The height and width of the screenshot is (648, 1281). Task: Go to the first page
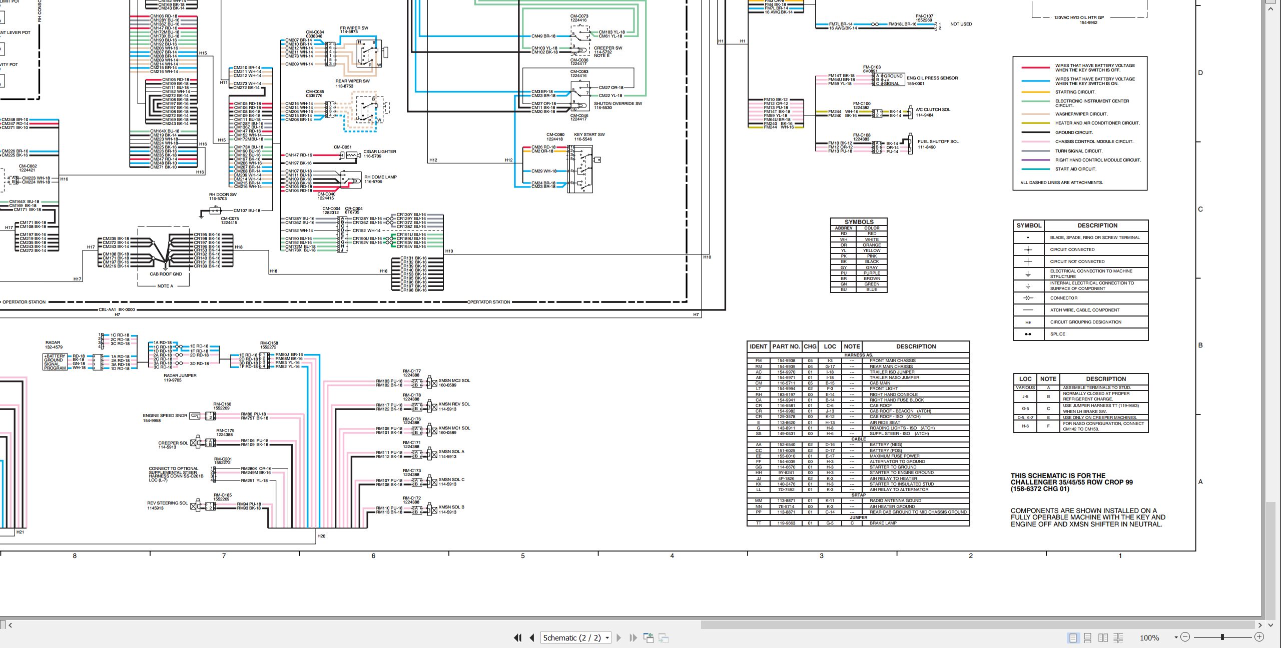(517, 637)
